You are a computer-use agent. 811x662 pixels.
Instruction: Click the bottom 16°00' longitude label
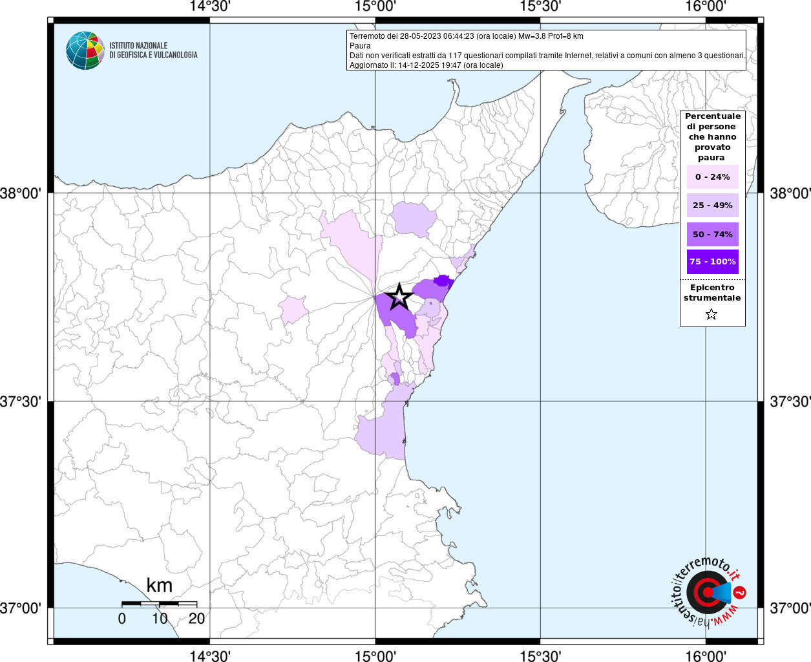[706, 656]
